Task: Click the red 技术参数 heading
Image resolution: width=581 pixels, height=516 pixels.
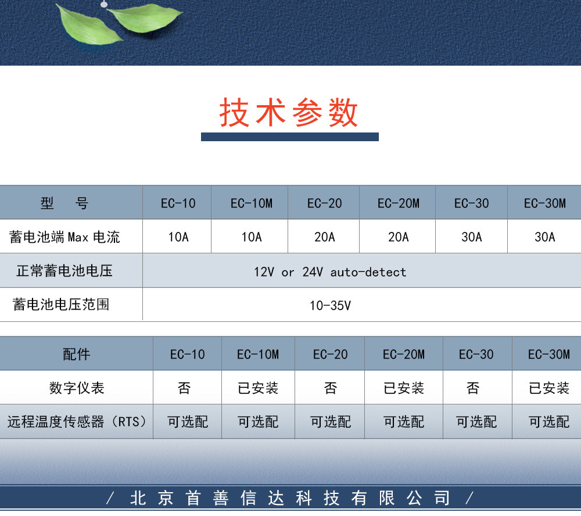Action: (x=289, y=113)
